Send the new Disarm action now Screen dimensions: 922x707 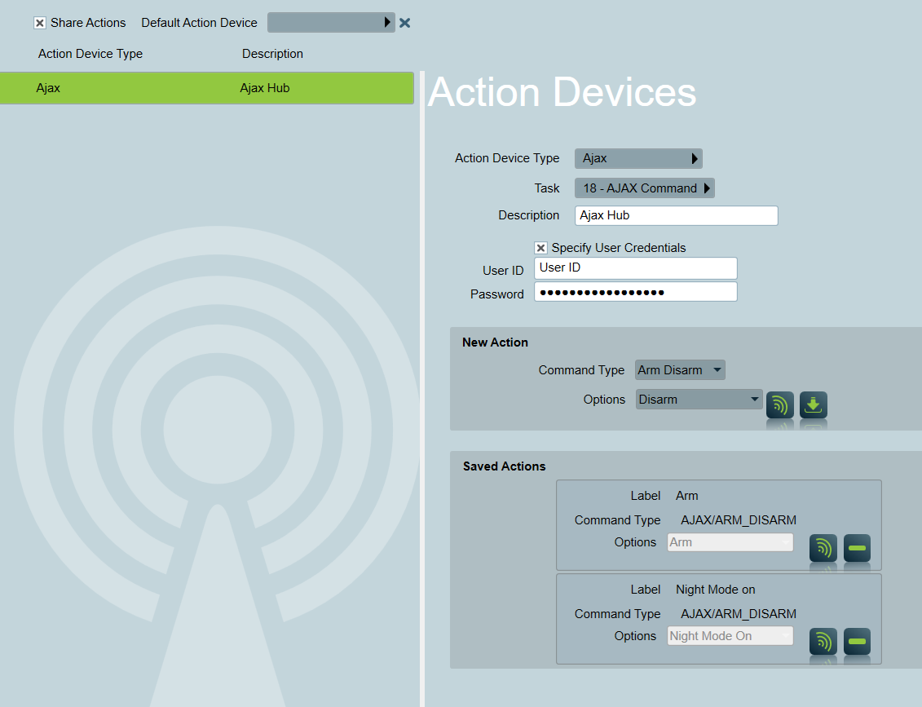(779, 404)
